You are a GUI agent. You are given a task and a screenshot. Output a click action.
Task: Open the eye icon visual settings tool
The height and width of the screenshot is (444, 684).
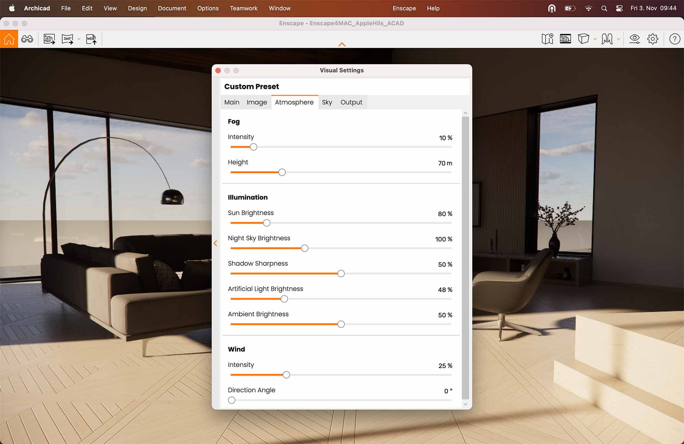(x=635, y=39)
